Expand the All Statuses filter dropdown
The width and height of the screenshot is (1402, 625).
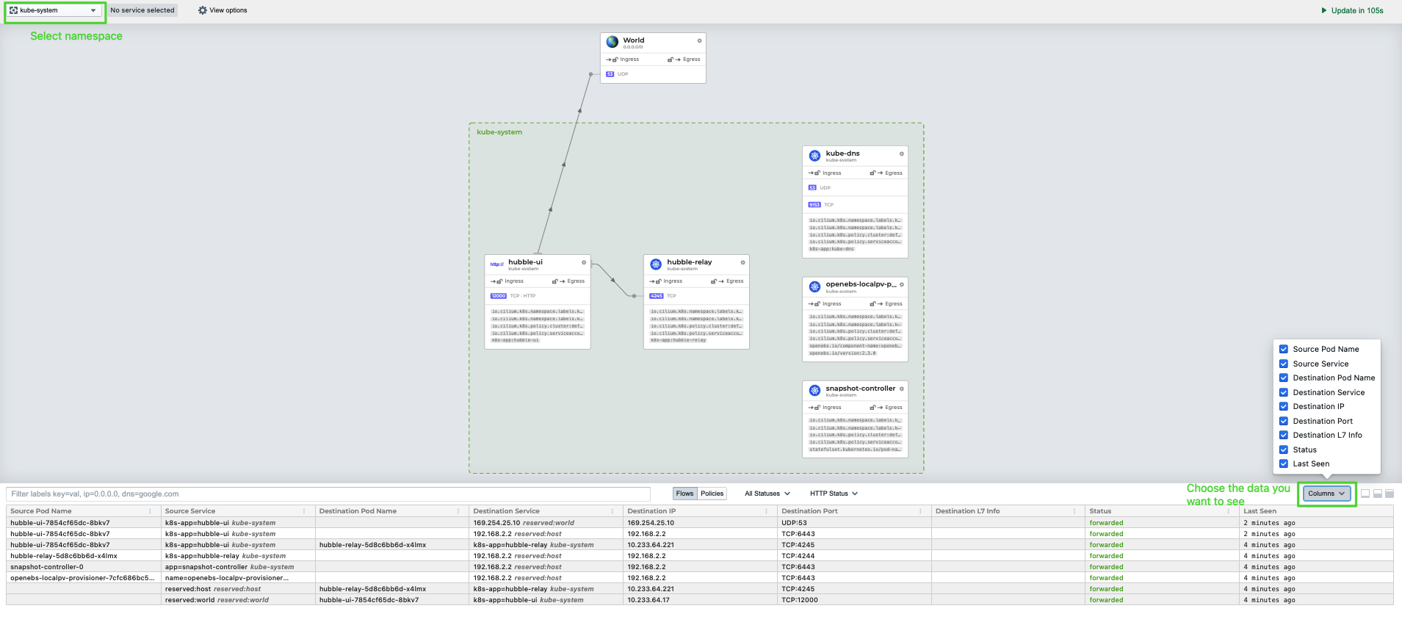coord(767,494)
